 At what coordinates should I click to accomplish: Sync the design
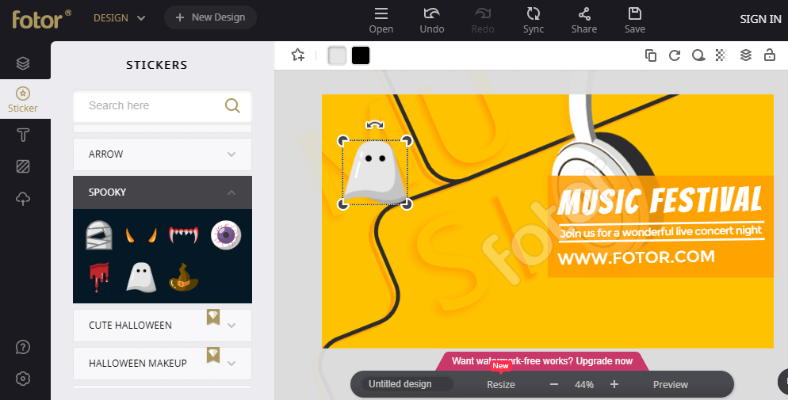coord(534,21)
